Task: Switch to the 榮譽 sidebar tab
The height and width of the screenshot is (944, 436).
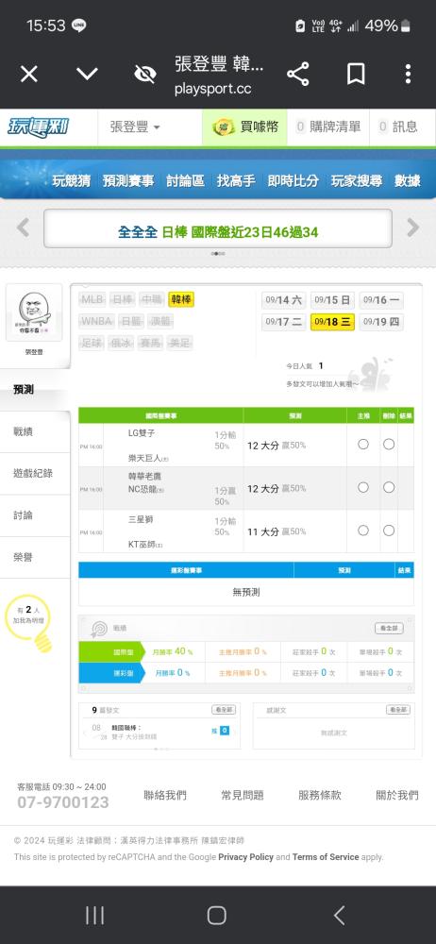Action: click(35, 558)
